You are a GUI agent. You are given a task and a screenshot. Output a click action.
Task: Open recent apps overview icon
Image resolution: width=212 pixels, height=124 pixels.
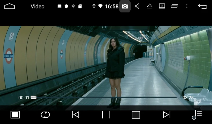click(174, 6)
